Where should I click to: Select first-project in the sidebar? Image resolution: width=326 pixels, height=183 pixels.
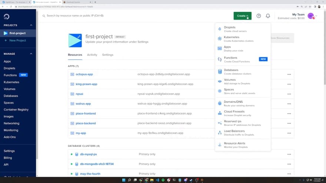click(18, 33)
